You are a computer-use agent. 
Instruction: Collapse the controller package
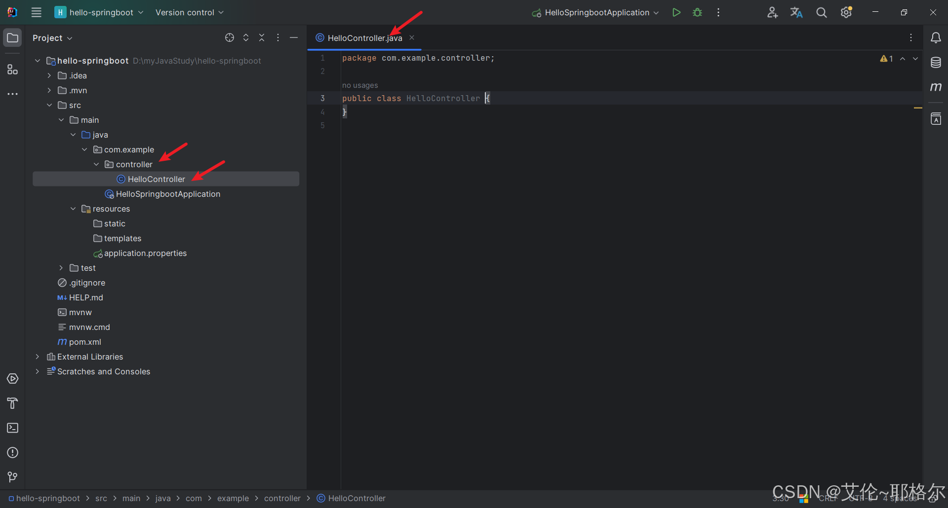click(96, 164)
